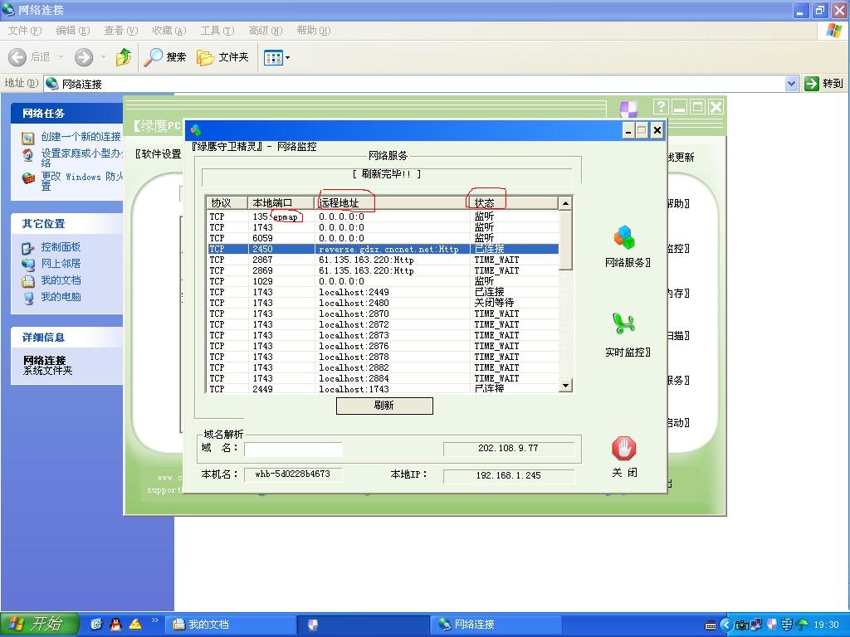Open the 文件 menu
850x637 pixels.
point(24,31)
